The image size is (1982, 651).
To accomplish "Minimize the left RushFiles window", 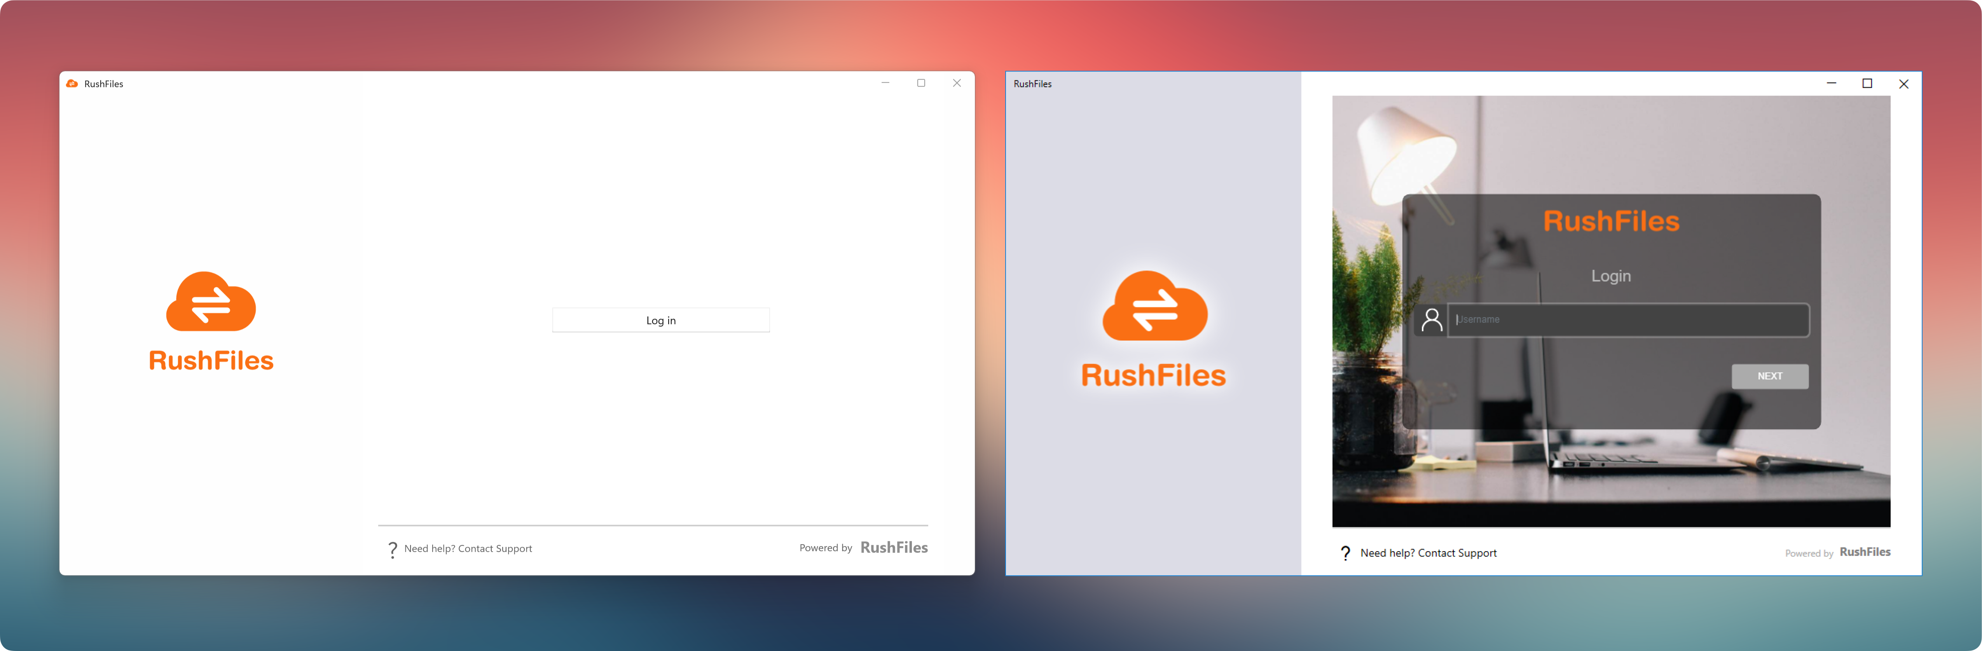I will [885, 83].
